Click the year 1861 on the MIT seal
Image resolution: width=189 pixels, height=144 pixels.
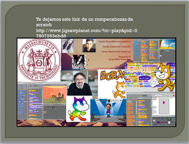(x=39, y=63)
